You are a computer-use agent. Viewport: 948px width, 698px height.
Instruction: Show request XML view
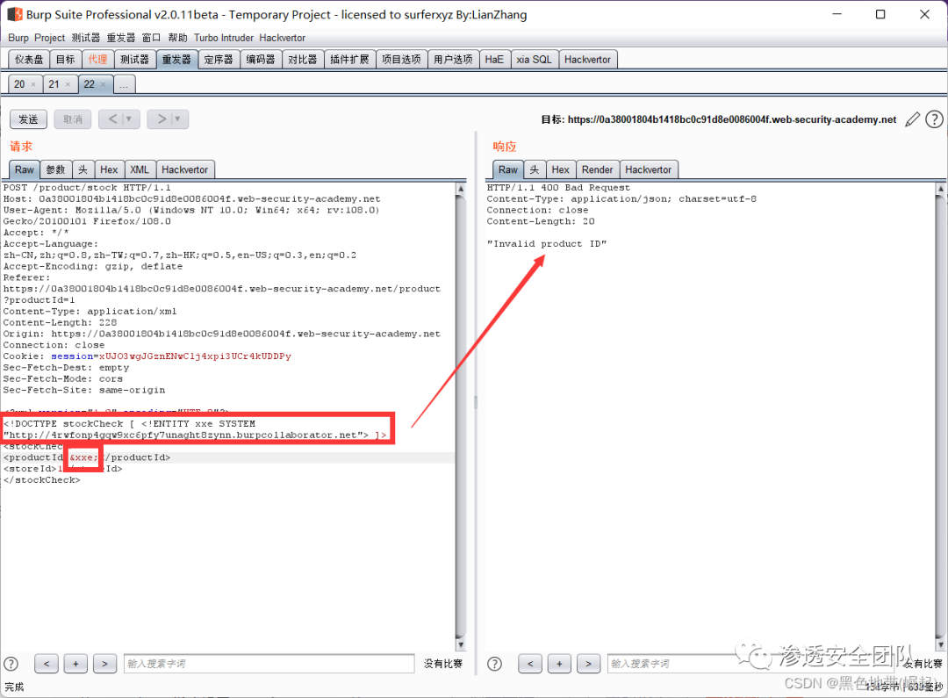tap(140, 169)
